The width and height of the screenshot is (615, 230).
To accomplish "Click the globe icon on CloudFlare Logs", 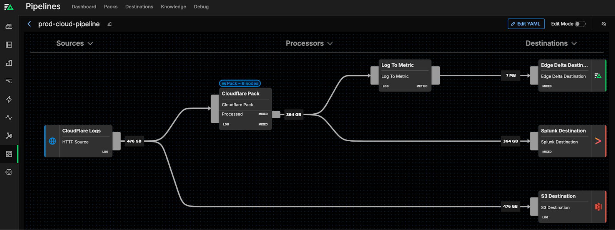I will click(x=53, y=141).
